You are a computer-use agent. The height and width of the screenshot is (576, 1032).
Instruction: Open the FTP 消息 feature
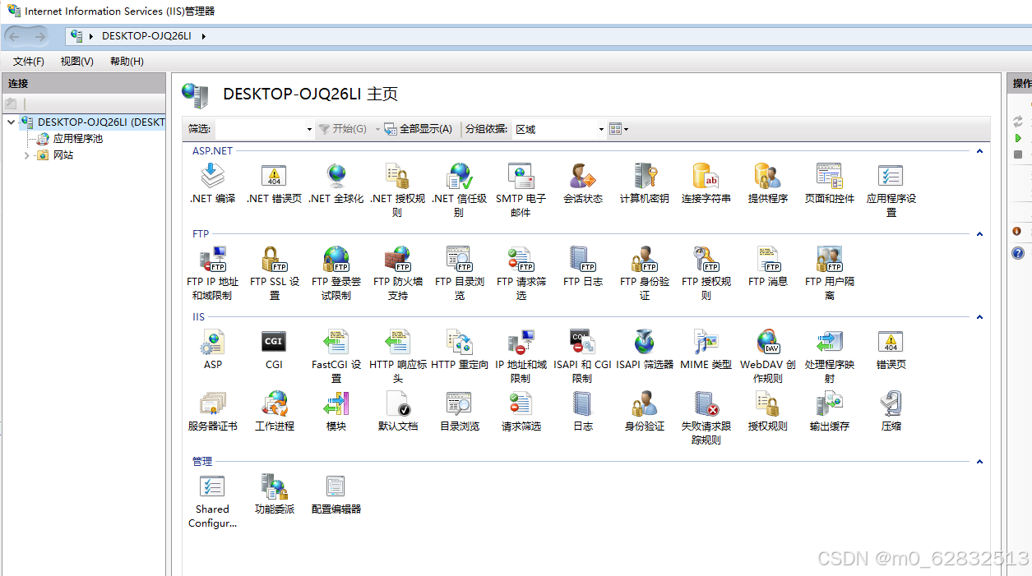(767, 266)
